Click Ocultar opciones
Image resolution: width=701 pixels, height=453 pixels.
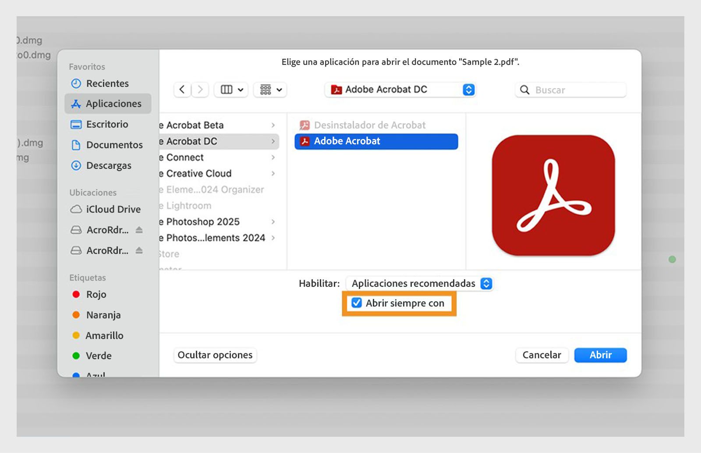point(215,355)
